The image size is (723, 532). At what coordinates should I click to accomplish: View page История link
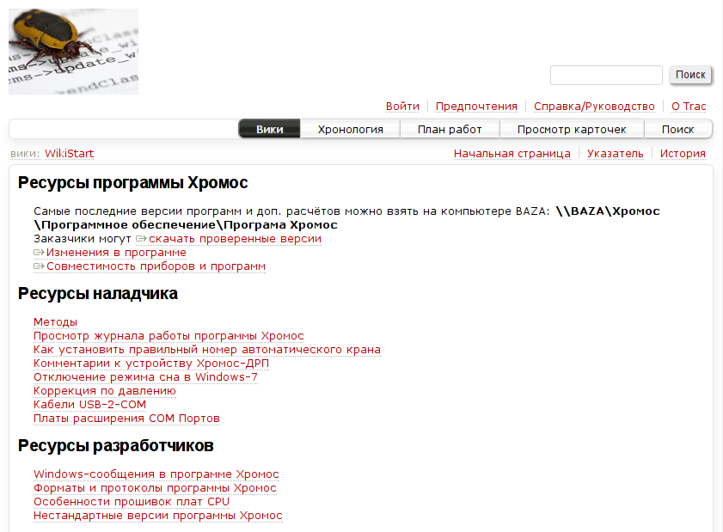[x=683, y=154]
